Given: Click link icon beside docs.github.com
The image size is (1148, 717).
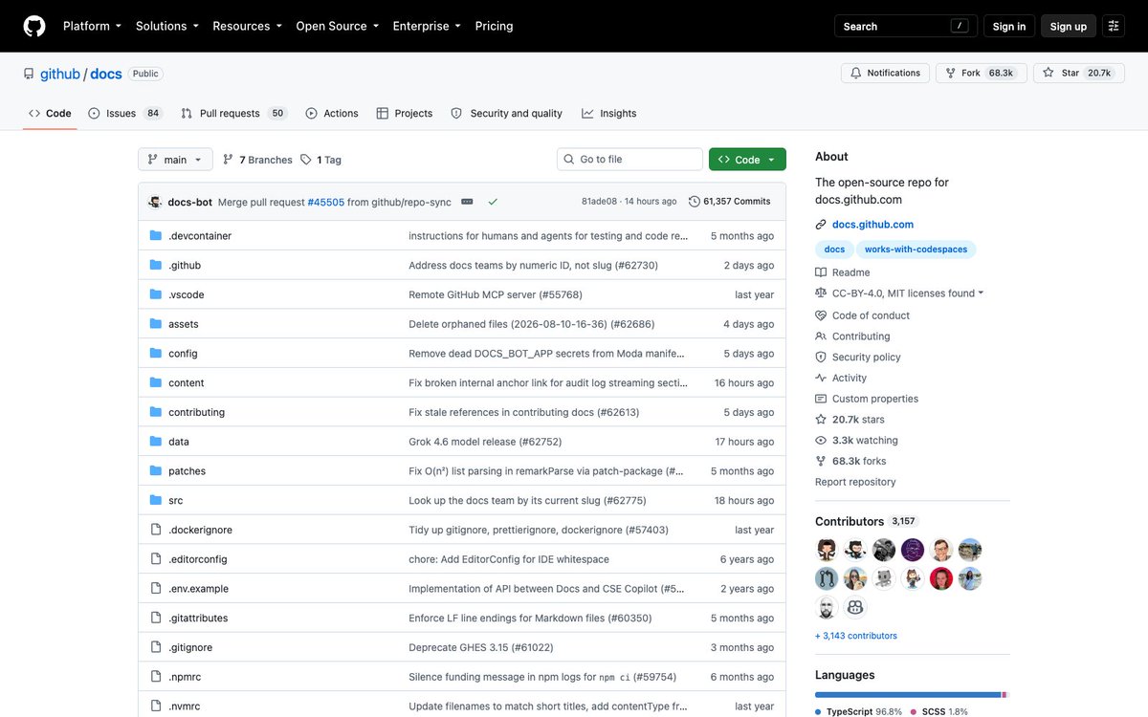Looking at the screenshot, I should pos(821,225).
